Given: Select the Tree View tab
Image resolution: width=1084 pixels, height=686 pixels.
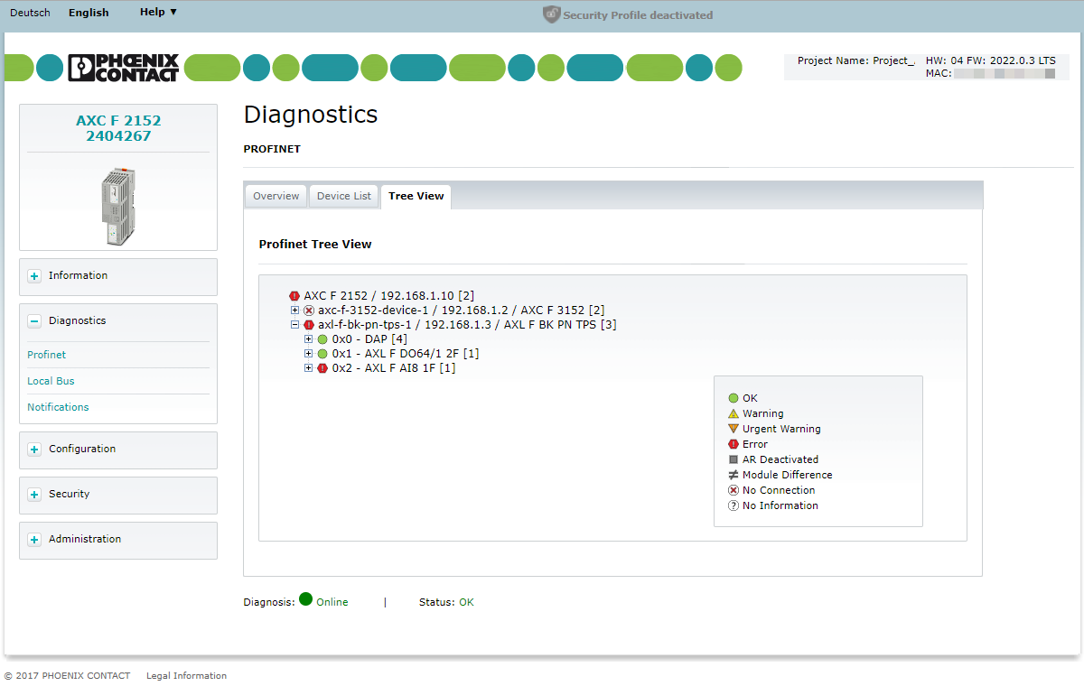Looking at the screenshot, I should pyautogui.click(x=416, y=197).
